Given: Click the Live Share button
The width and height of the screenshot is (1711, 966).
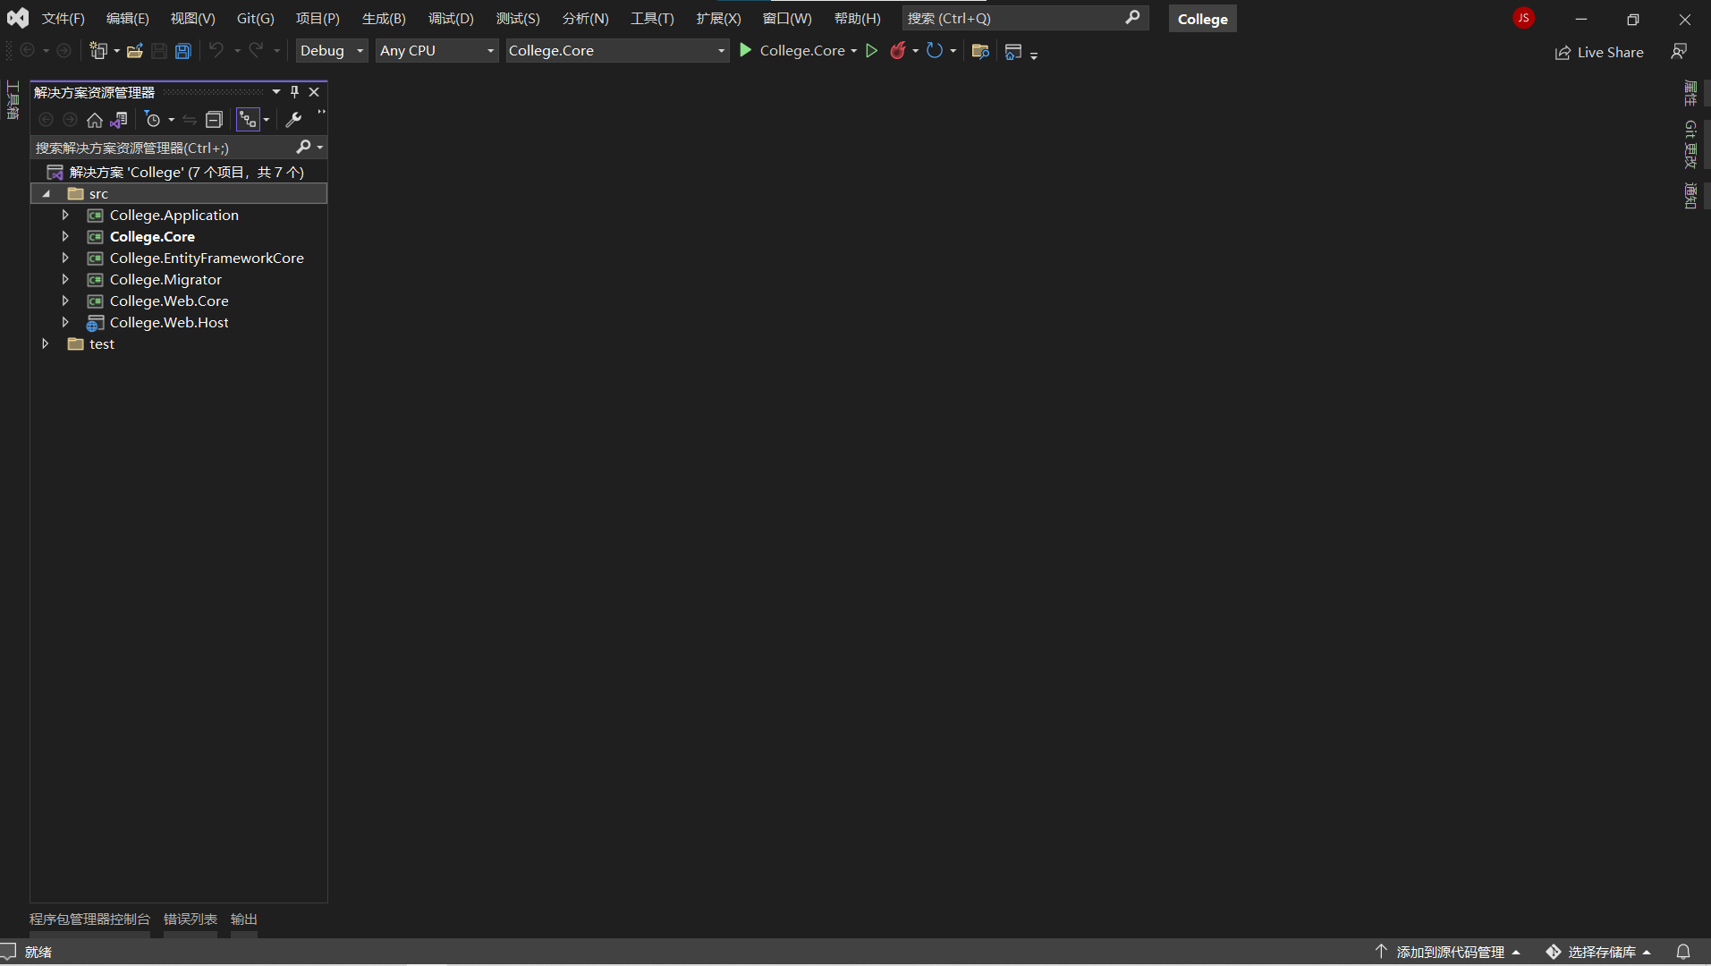Looking at the screenshot, I should click(x=1599, y=53).
